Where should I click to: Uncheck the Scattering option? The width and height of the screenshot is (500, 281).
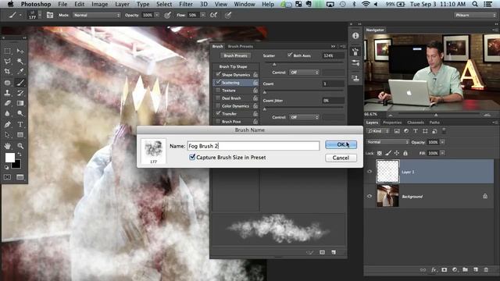[218, 82]
